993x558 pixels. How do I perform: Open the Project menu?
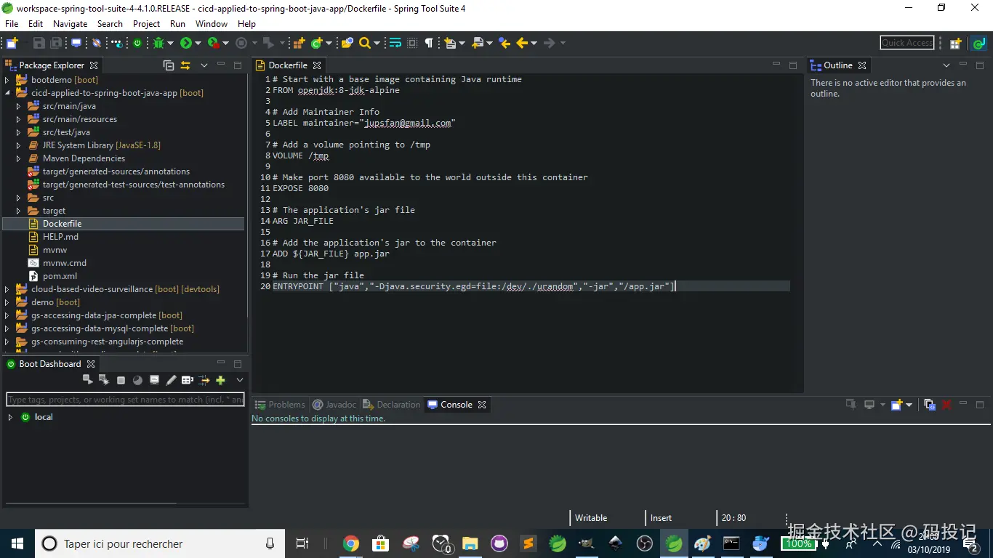(x=146, y=24)
